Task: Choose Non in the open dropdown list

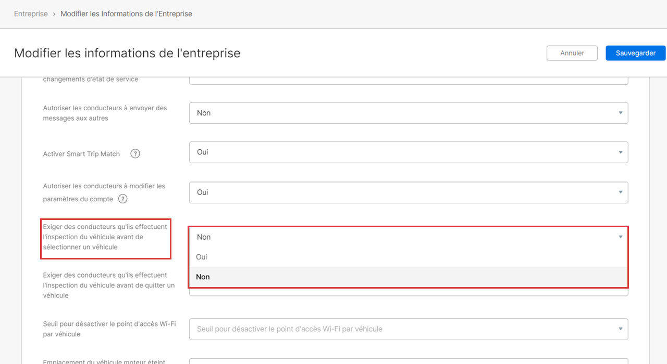Action: (x=409, y=277)
